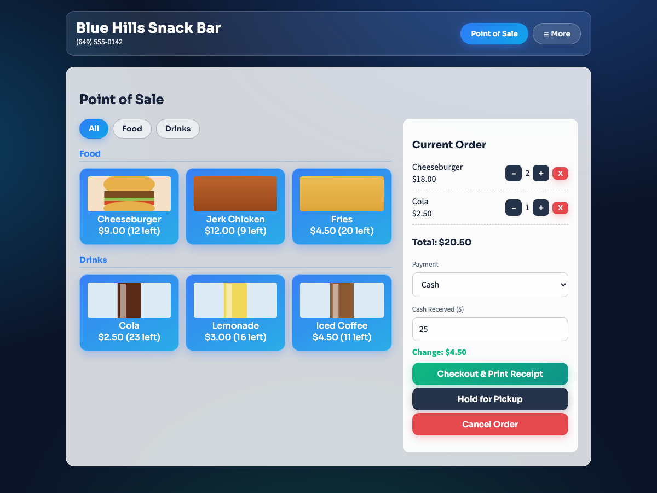Add Lemonade $3.00 label to order
Image resolution: width=657 pixels, height=493 pixels.
[235, 331]
